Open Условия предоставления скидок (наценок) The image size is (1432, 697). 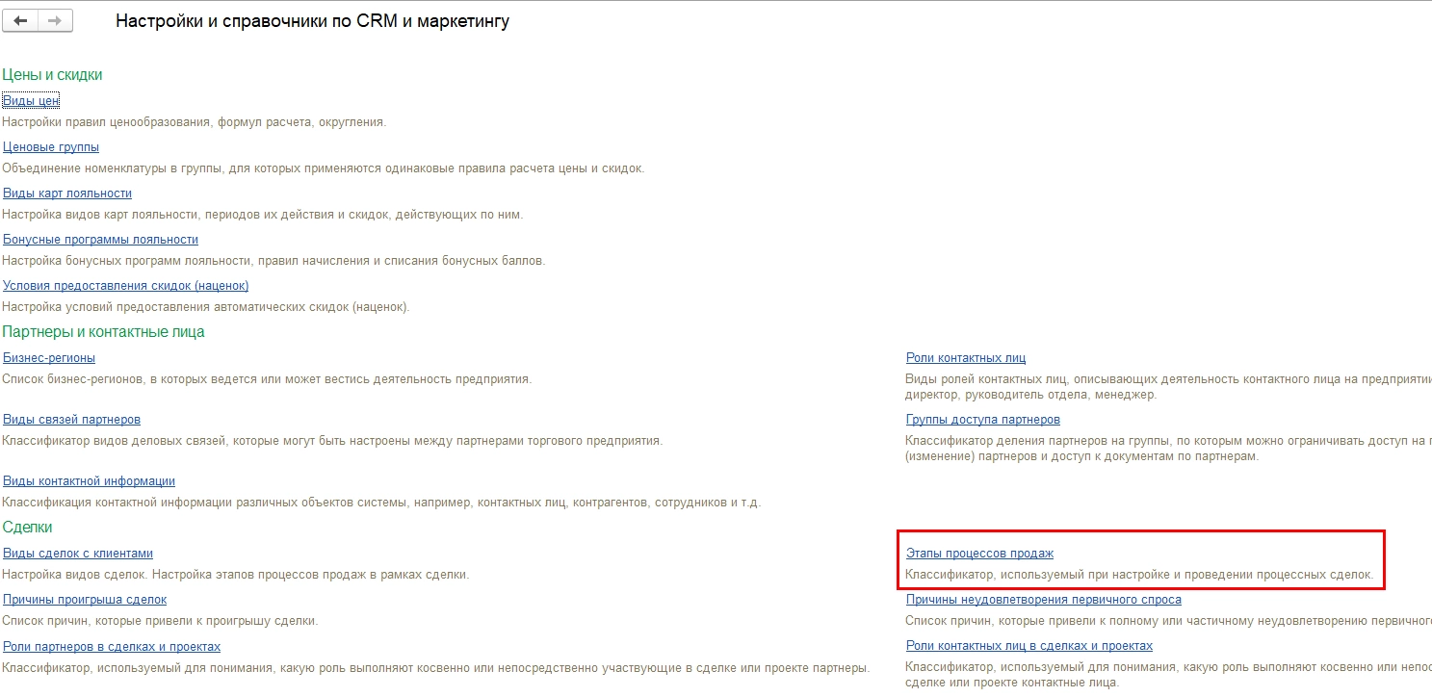pos(125,286)
